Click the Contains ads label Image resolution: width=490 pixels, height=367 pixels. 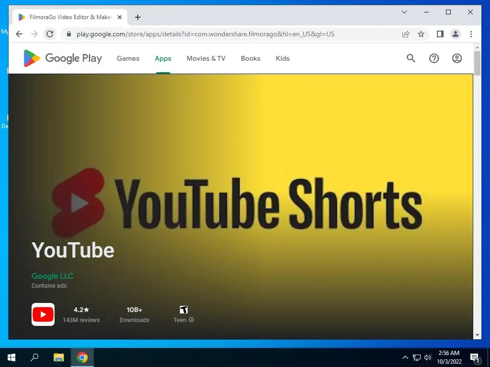click(x=49, y=286)
